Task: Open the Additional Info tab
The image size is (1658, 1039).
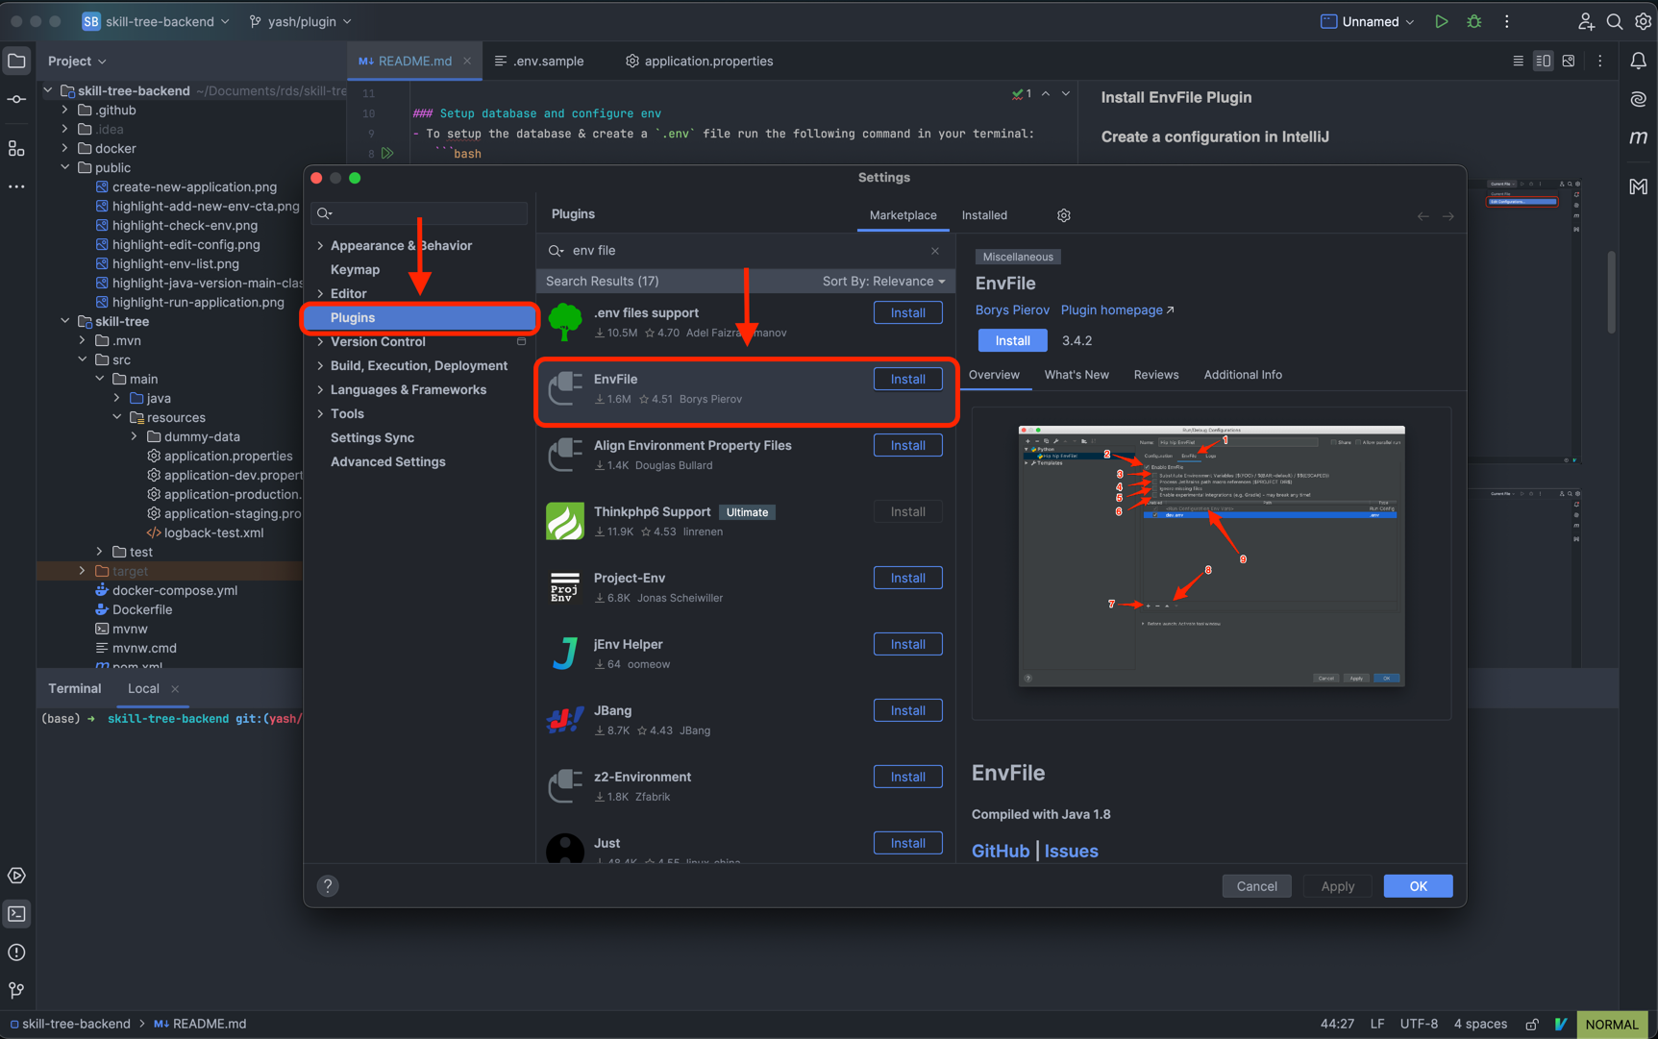Action: tap(1243, 375)
